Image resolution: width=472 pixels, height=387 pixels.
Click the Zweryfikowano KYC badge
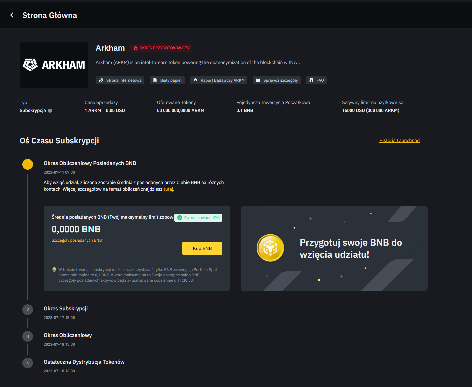point(198,218)
